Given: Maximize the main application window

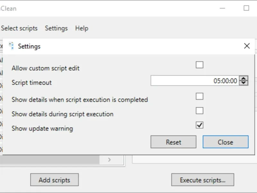Looking at the screenshot, I should (246, 8).
